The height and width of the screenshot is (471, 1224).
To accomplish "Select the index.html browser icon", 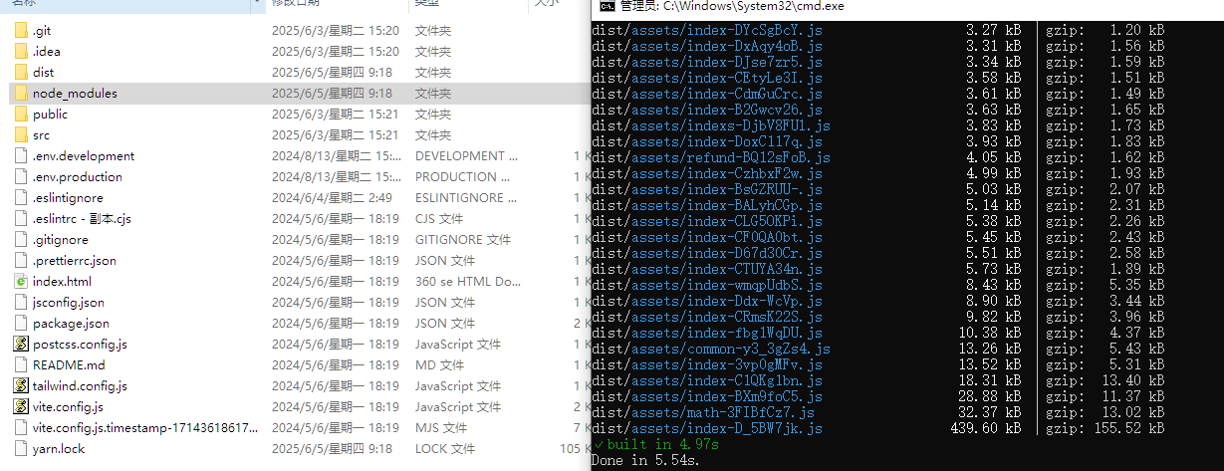I will pos(22,282).
